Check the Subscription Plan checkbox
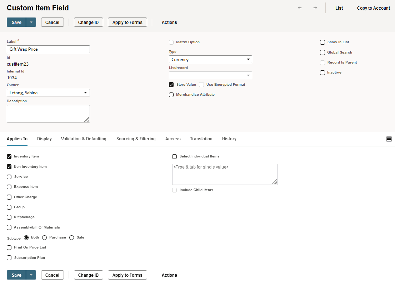Screen dimensions: 395x281 pos(9,258)
